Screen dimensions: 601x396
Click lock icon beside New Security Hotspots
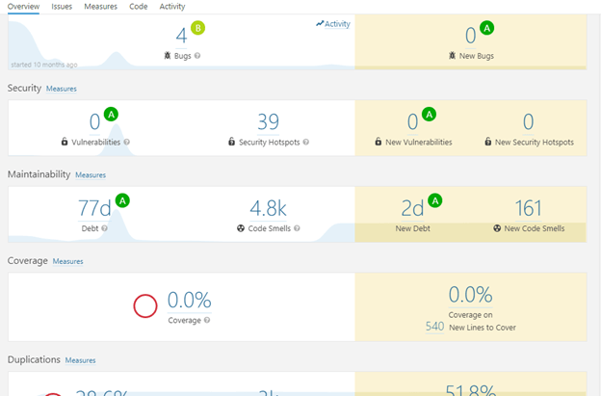point(488,142)
